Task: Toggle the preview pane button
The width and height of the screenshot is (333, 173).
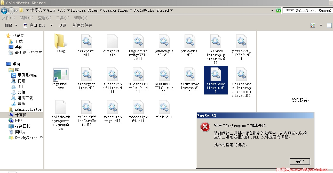Action: (x=329, y=25)
